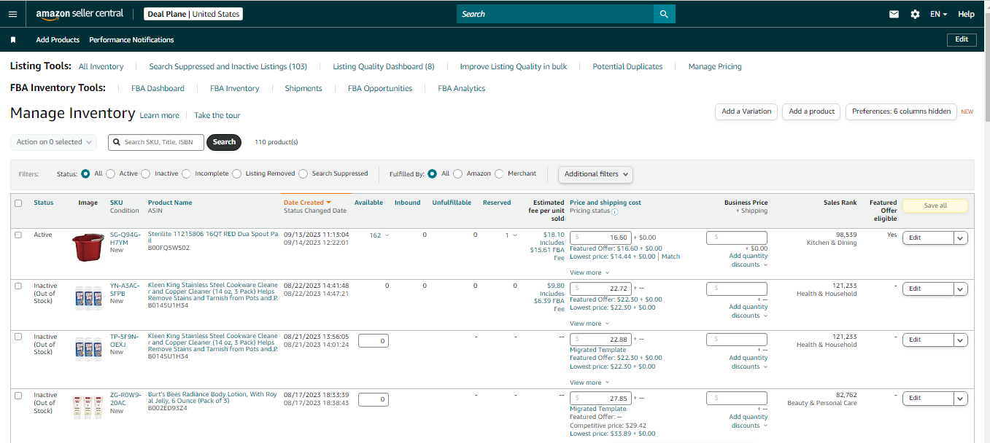This screenshot has height=443, width=990.
Task: Choose Fulfilled By Merchant radio button
Action: pos(499,173)
